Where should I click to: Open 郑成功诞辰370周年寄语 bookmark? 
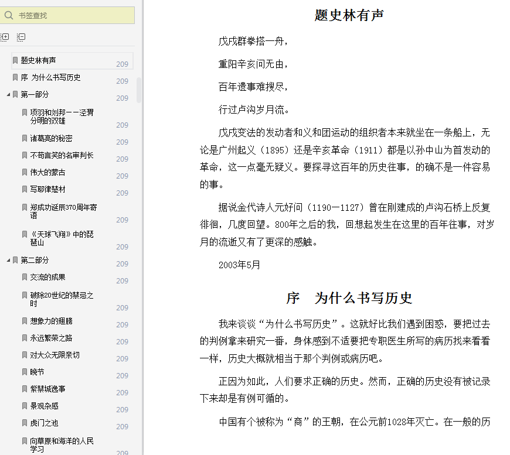(x=63, y=211)
